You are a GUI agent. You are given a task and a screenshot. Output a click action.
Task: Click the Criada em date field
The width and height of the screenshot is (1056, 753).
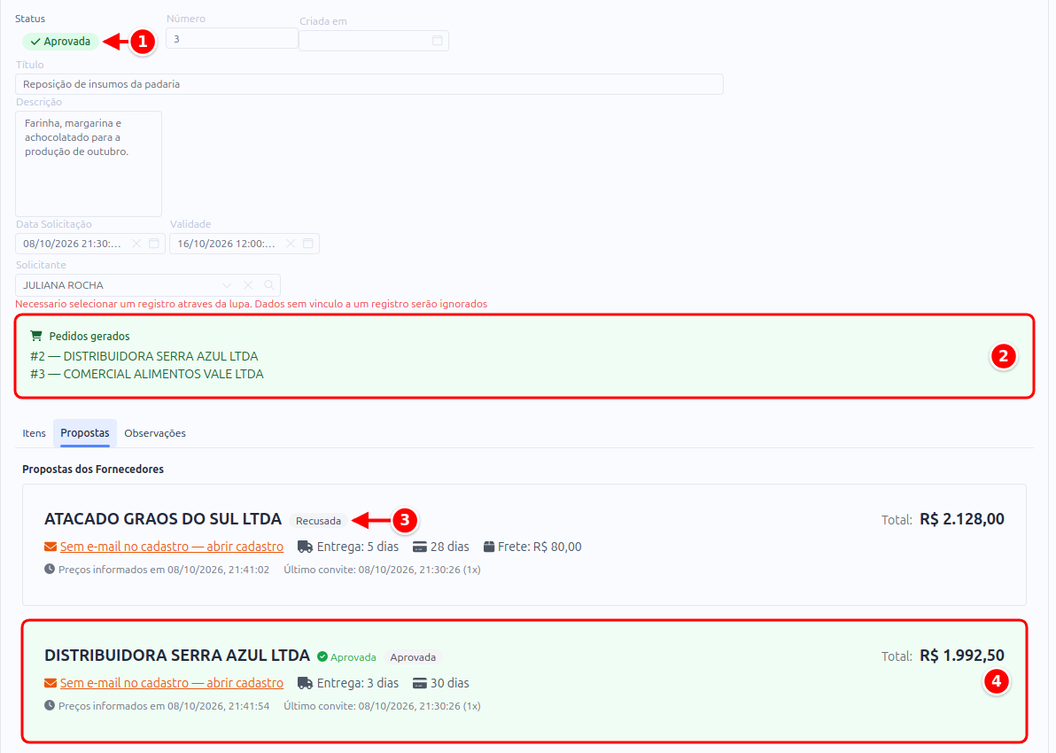(374, 41)
